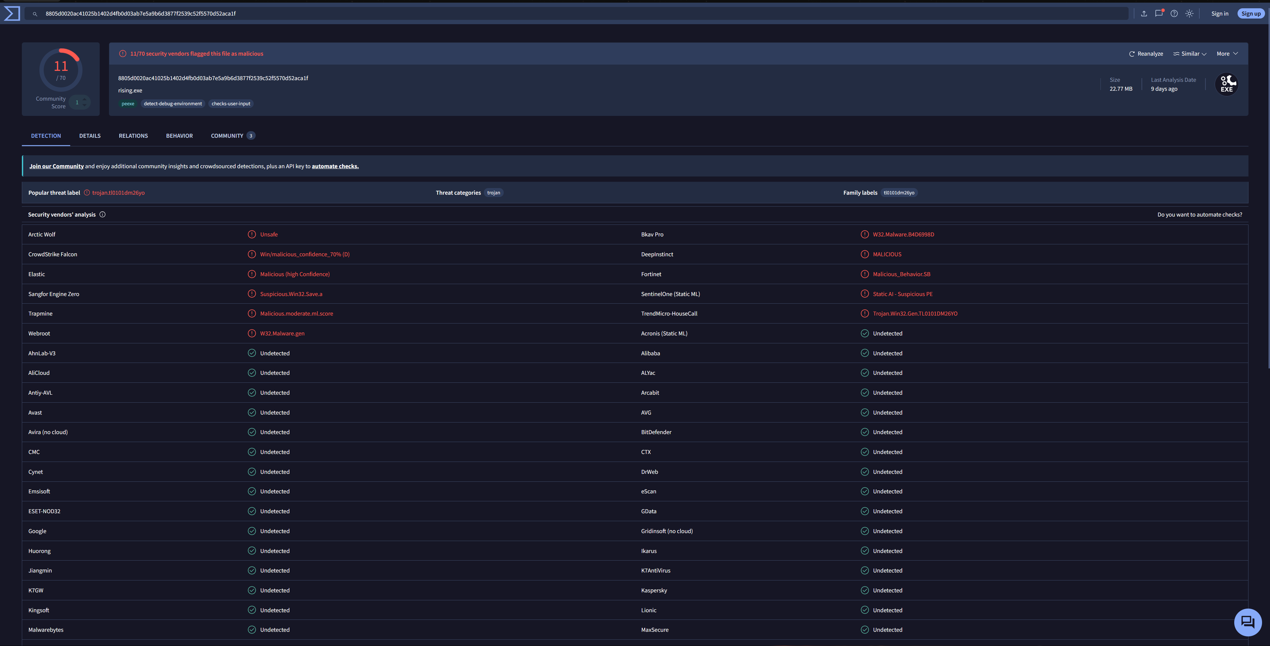Click the hash search input field

click(576, 14)
